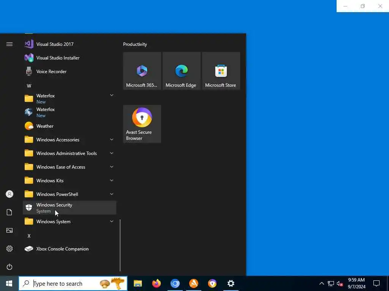This screenshot has height=291, width=389.
Task: Open the user account icon in Start
Action: (x=9, y=194)
